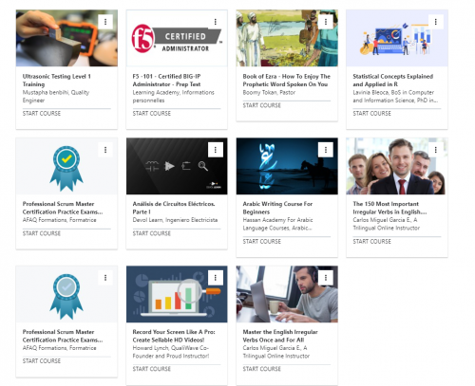Click author text 'Mustapha benbihi, Quality Engineer'
Image resolution: width=475 pixels, height=386 pixels.
(56, 97)
